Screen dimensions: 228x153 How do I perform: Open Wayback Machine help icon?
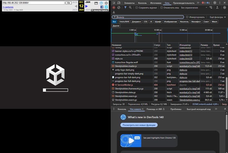(x=101, y=3)
